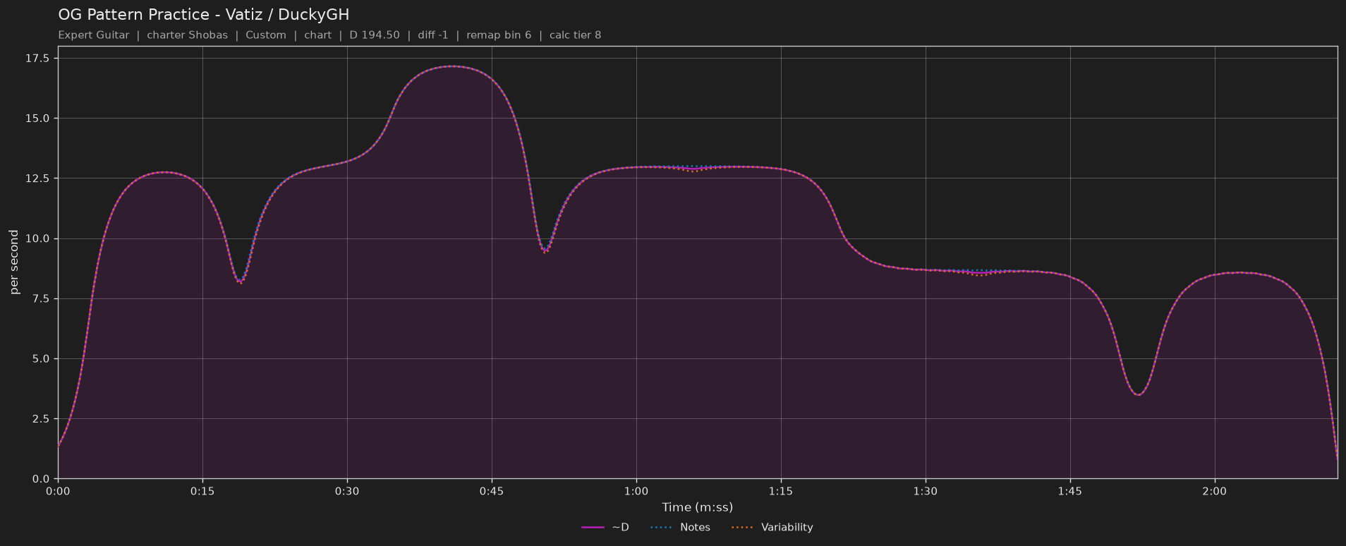Click the ~D legend entry
Image resolution: width=1346 pixels, height=546 pixels.
[605, 527]
